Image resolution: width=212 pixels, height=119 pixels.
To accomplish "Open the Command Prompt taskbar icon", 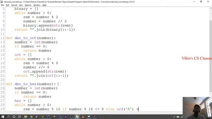I will pos(49,117).
